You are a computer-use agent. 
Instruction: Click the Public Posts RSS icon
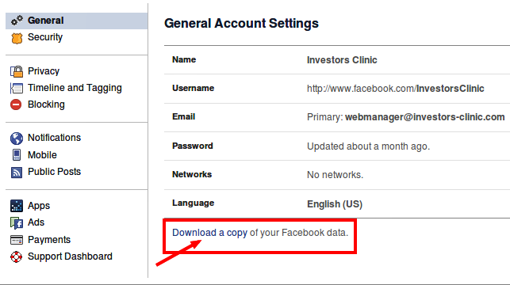tap(17, 173)
